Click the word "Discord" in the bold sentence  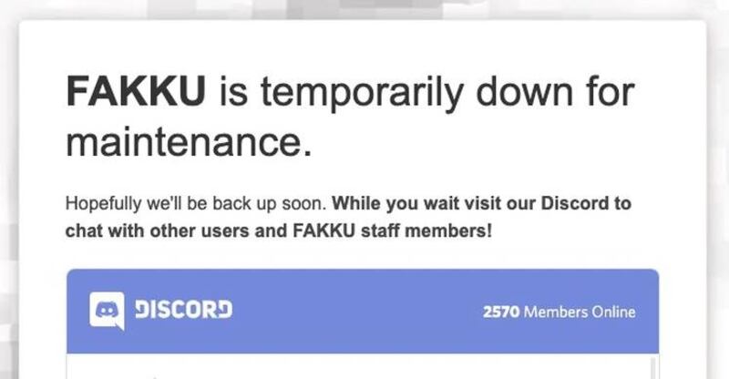(575, 203)
